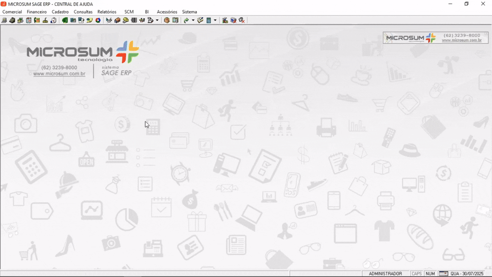Click the clipboard with checkmark icon
The width and height of the screenshot is (492, 277).
[x=53, y=20]
